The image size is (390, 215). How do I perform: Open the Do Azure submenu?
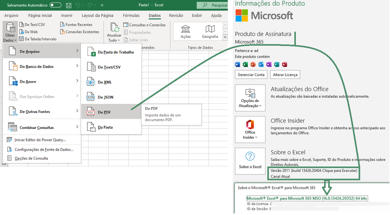[x=42, y=81]
